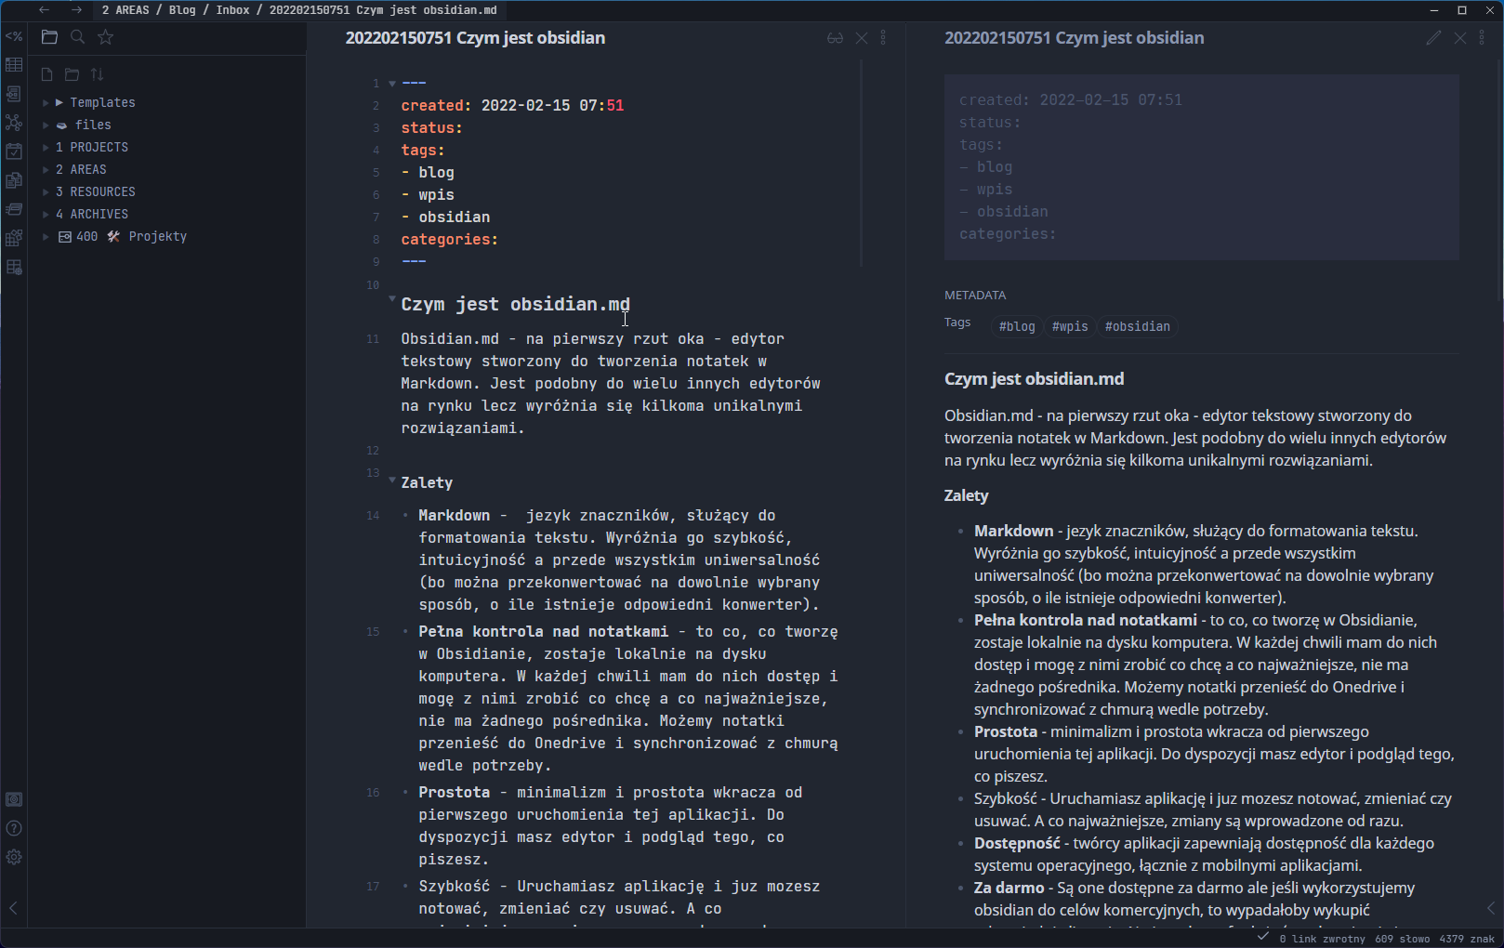Switch to the Starred tab
This screenshot has height=948, width=1504.
point(106,37)
